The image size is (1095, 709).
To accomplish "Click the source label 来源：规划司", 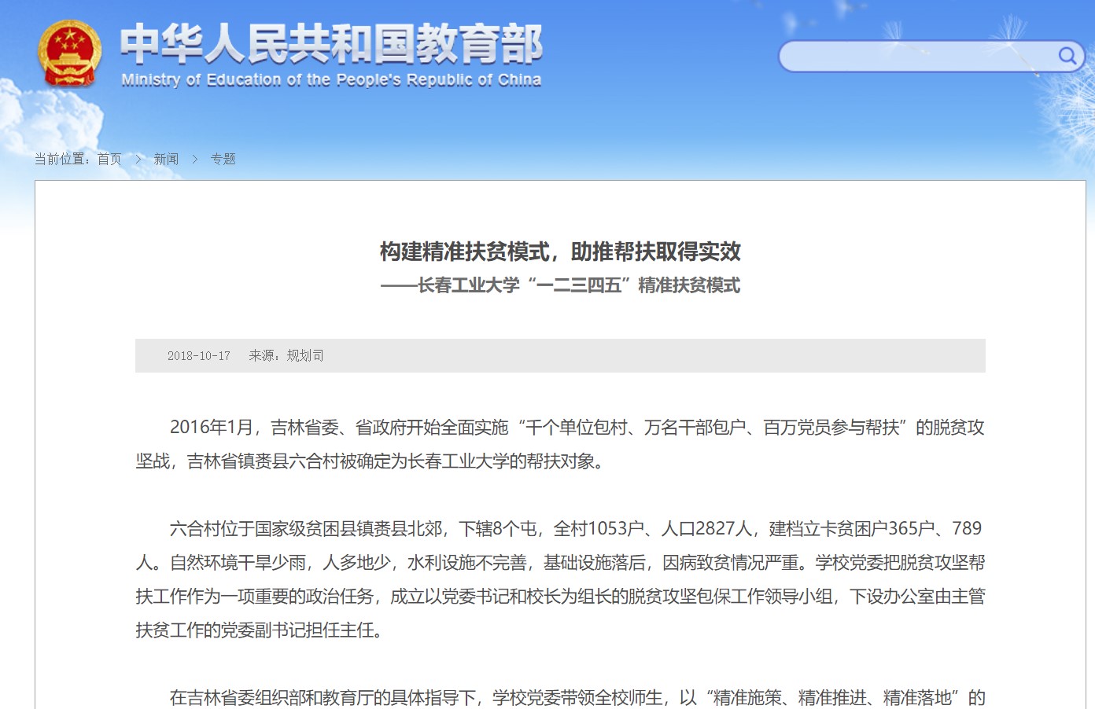I will [x=286, y=356].
